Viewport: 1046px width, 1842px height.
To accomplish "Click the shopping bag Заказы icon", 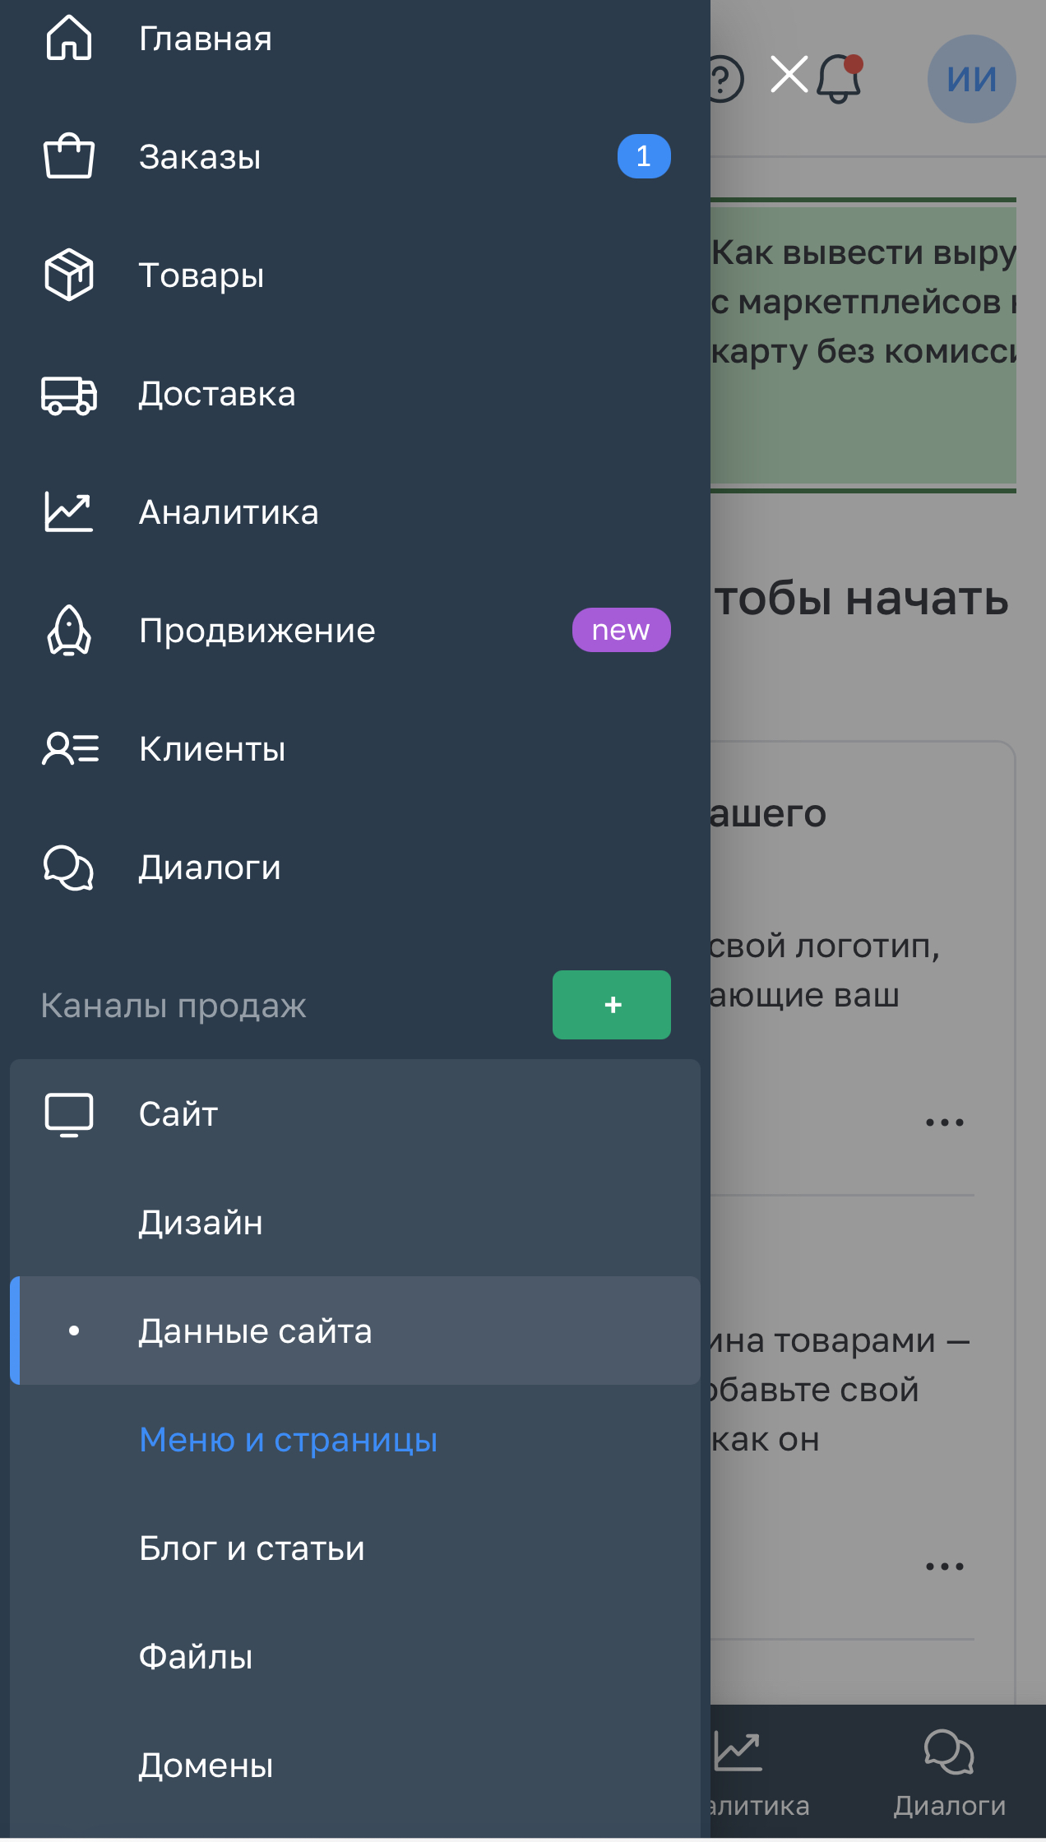I will [69, 156].
